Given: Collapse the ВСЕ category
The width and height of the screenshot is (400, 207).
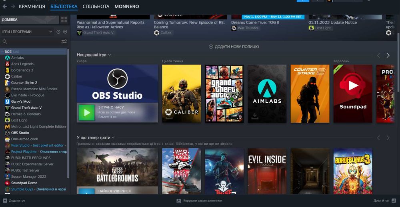Looking at the screenshot, I should (2, 52).
